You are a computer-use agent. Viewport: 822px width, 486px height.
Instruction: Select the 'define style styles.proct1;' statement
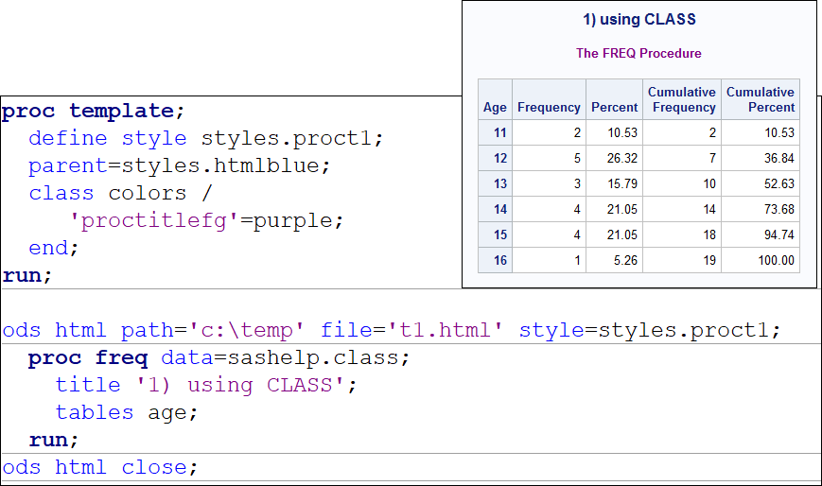pyautogui.click(x=205, y=139)
